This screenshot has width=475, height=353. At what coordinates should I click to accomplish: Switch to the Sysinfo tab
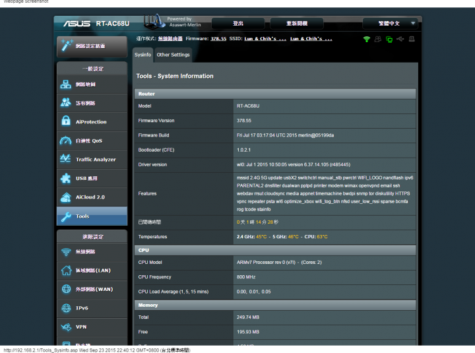tap(142, 55)
